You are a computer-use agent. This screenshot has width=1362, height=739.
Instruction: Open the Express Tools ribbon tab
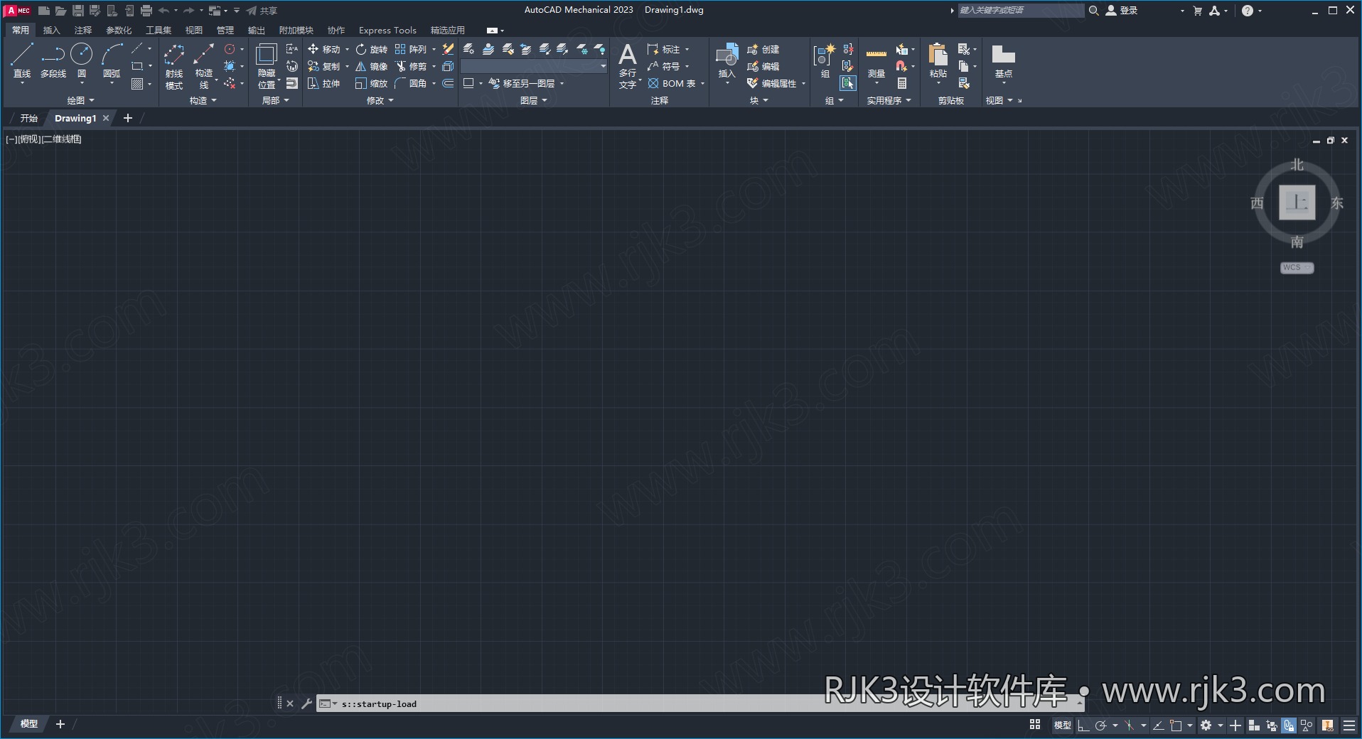click(x=387, y=30)
